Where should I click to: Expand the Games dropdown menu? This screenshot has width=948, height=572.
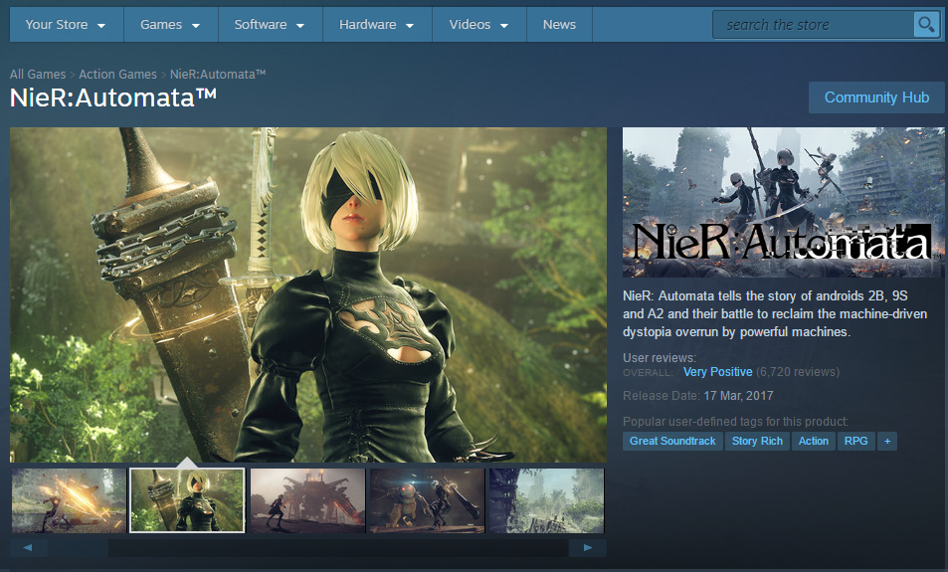click(x=170, y=25)
